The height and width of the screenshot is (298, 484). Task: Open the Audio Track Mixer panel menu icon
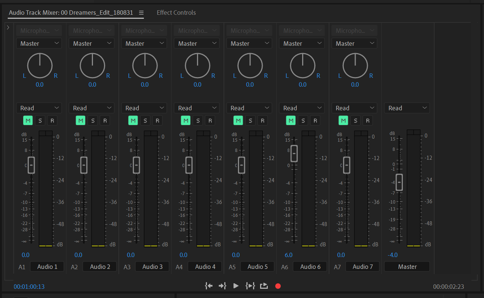(141, 13)
